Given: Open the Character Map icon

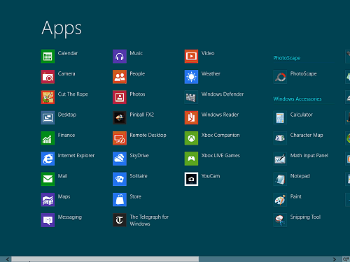Looking at the screenshot, I should (280, 138).
